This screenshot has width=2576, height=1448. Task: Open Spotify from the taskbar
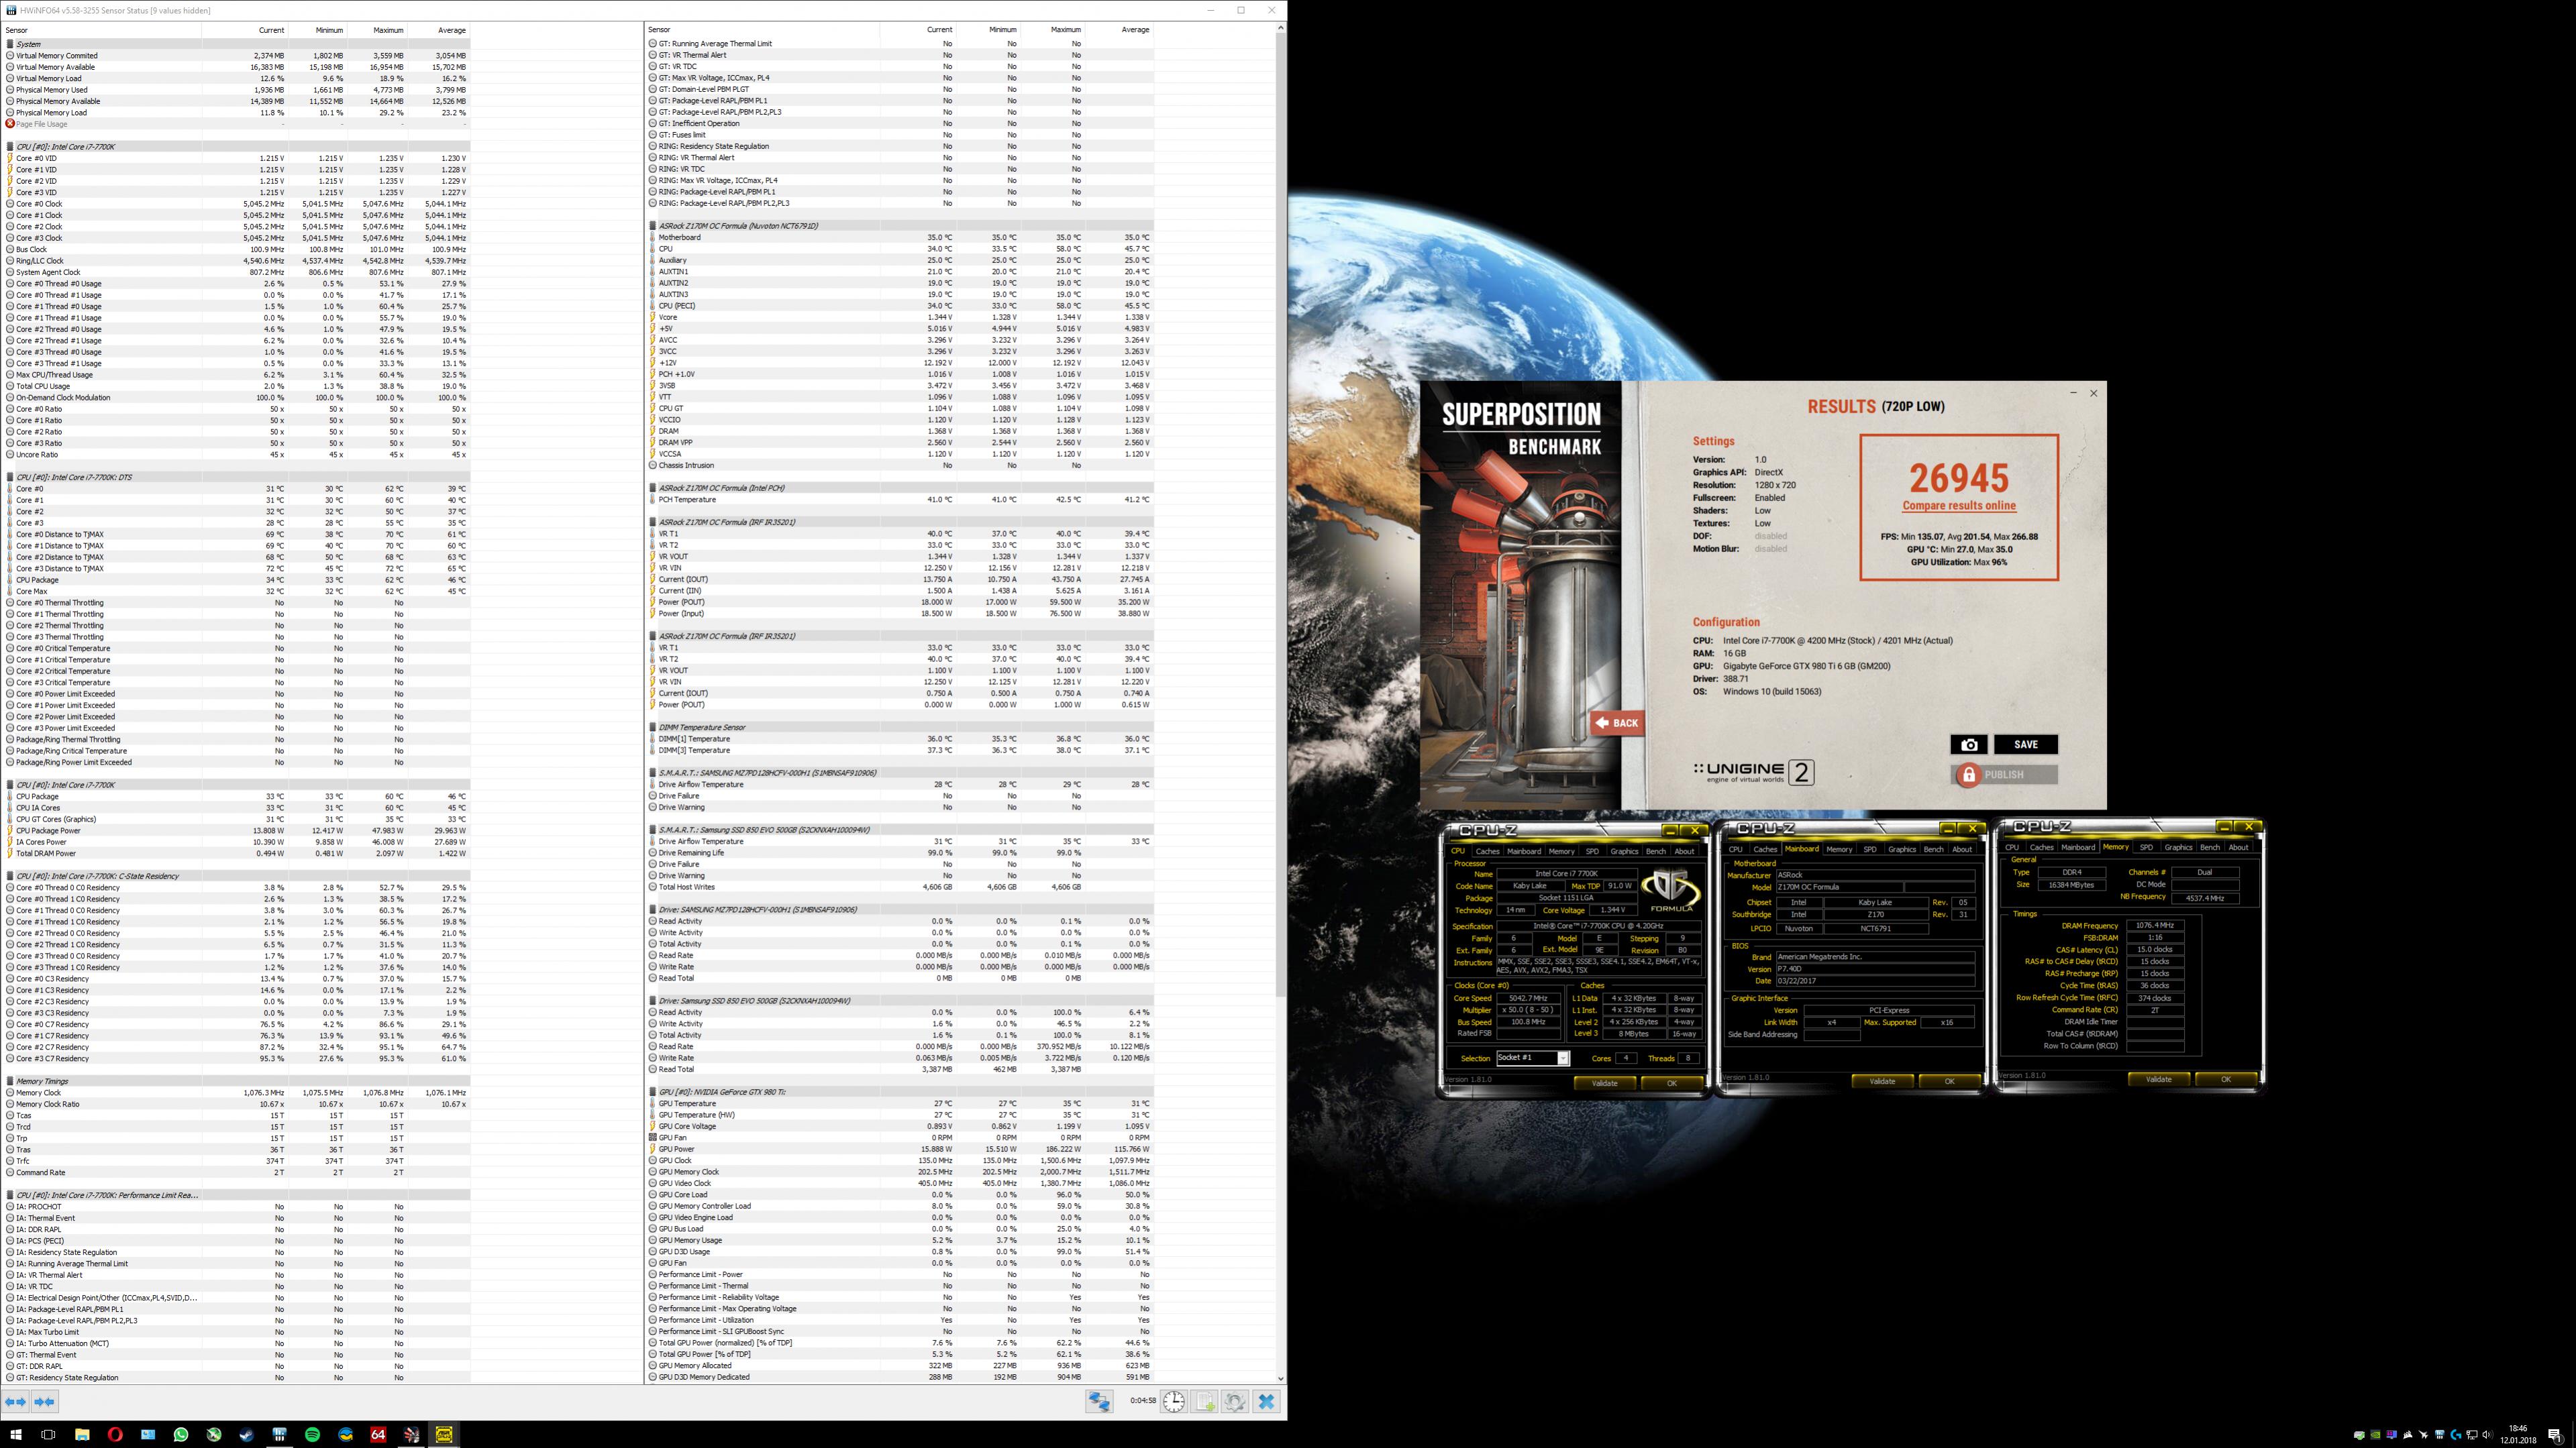click(x=312, y=1435)
